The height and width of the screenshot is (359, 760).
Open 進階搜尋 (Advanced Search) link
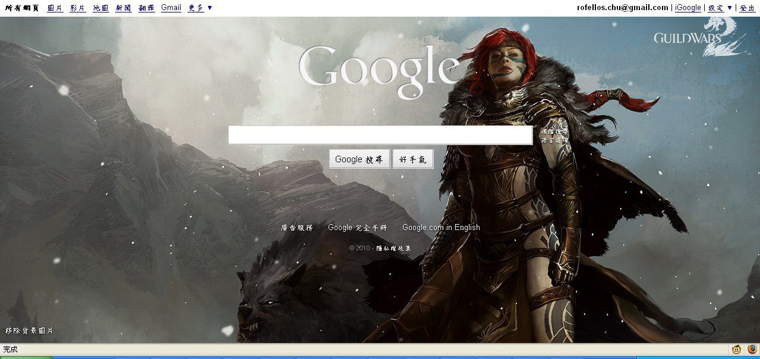[554, 131]
